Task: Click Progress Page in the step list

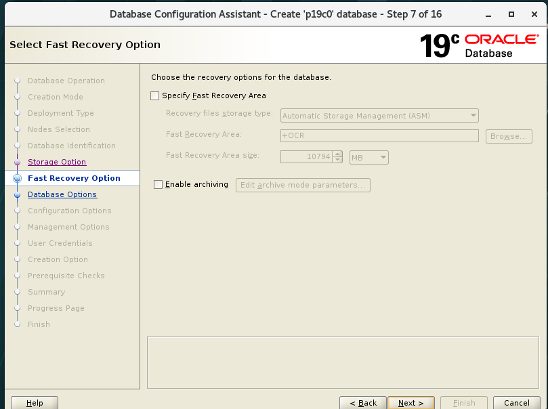Action: coord(56,308)
